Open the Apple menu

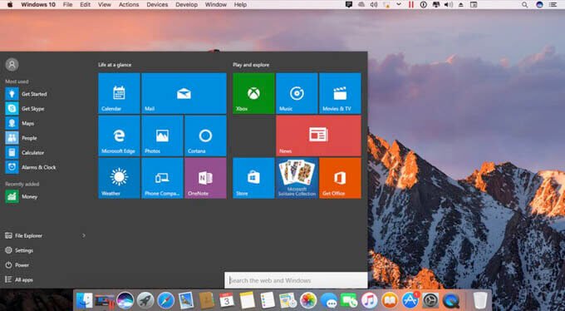point(10,5)
